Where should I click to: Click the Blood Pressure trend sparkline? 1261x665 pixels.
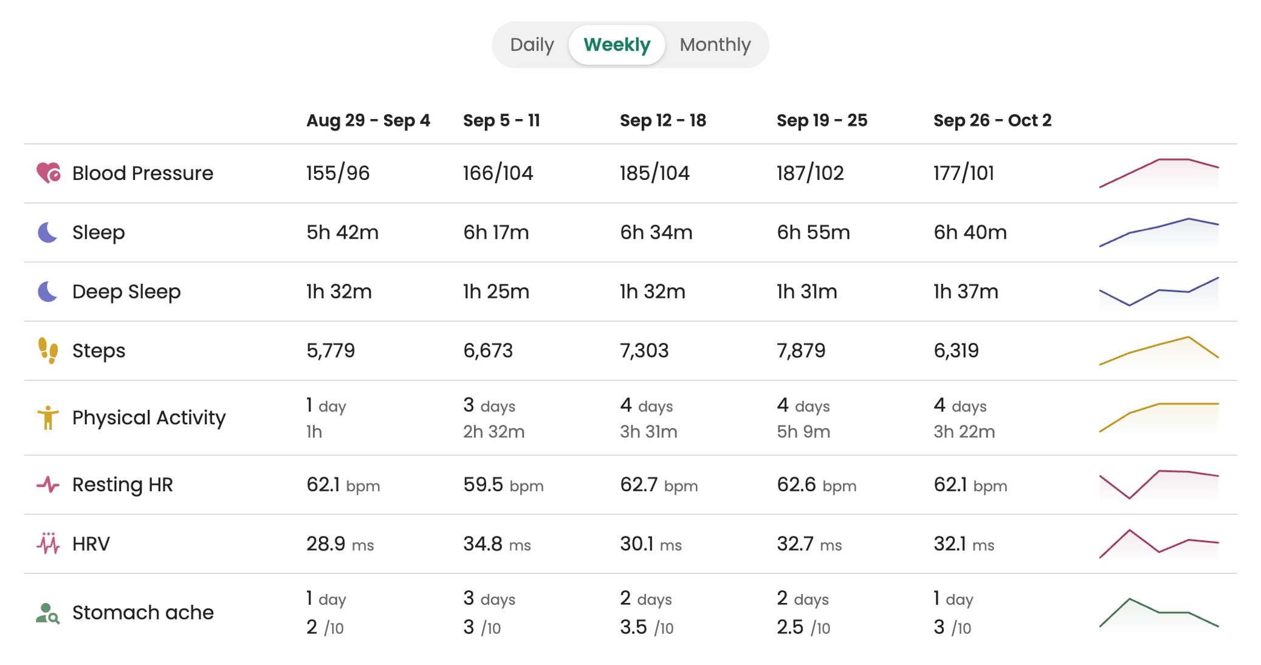pos(1158,173)
